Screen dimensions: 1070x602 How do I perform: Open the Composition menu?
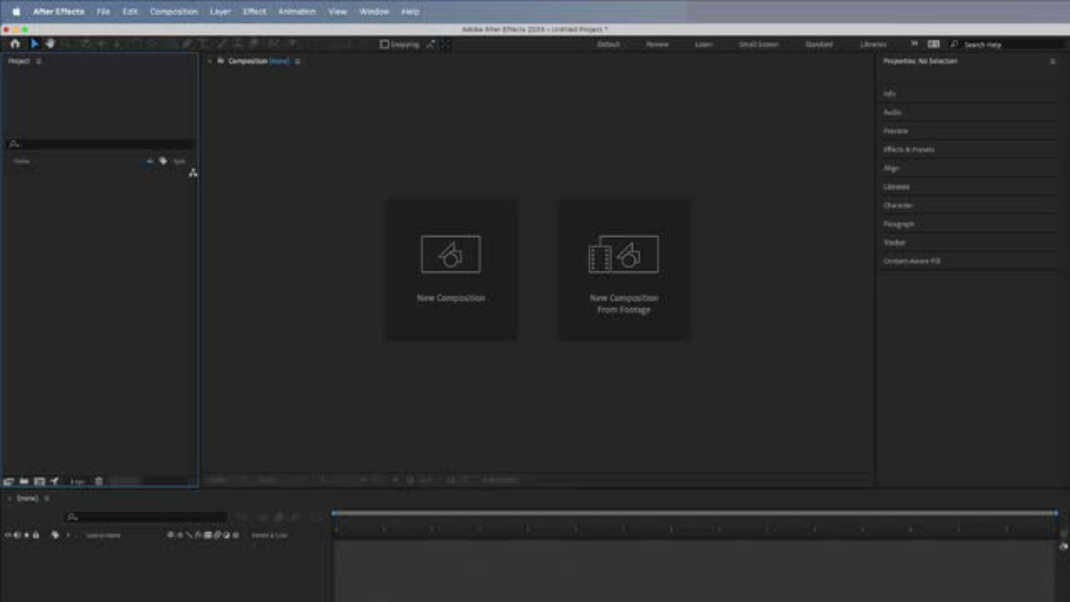pyautogui.click(x=173, y=12)
